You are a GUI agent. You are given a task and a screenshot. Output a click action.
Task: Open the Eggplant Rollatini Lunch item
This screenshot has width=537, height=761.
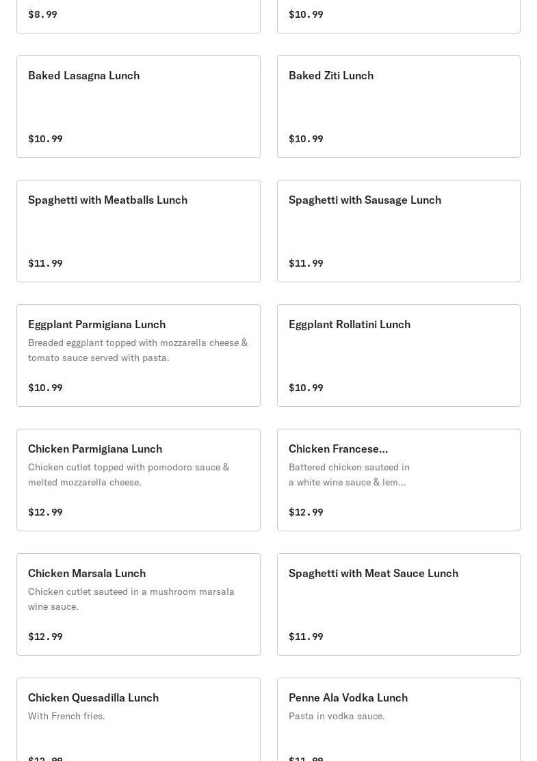click(x=398, y=356)
